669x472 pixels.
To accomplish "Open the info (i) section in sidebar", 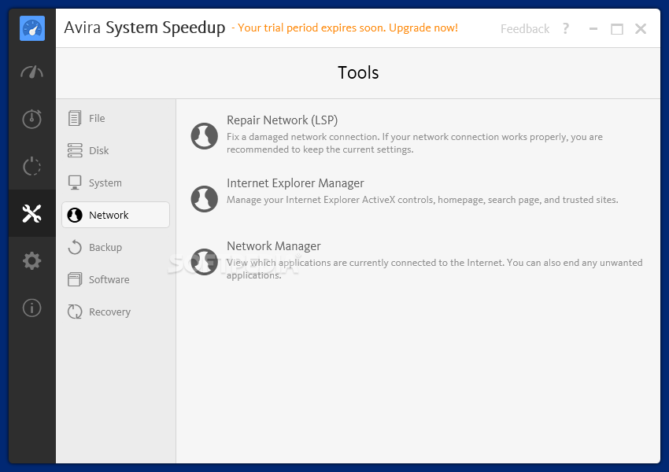I will tap(32, 308).
